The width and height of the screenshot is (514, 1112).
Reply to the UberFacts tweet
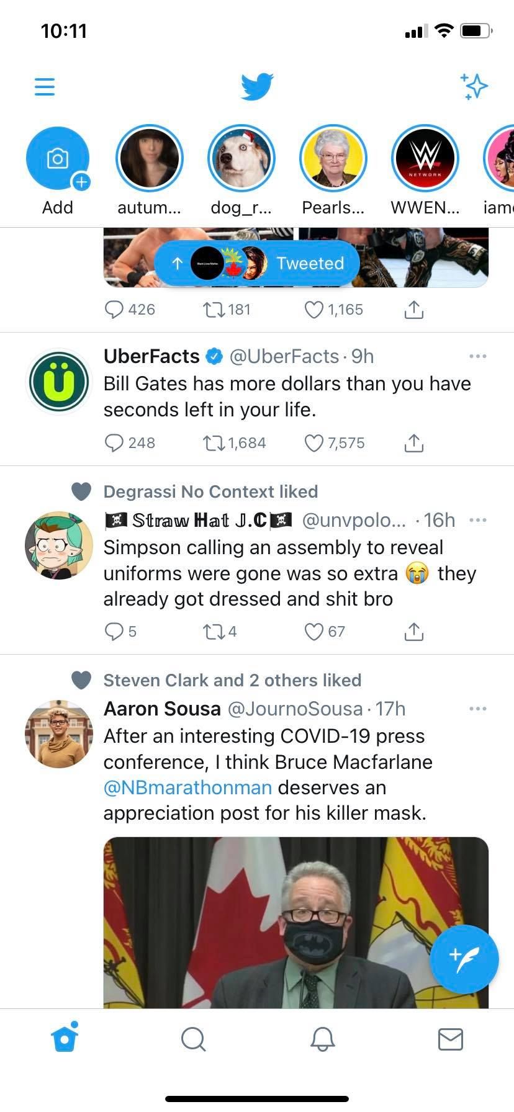click(114, 443)
